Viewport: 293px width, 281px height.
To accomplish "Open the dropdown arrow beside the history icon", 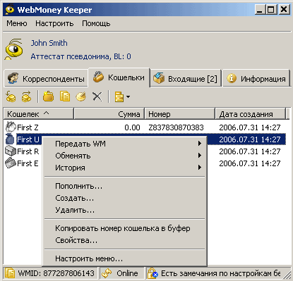I will point(128,96).
